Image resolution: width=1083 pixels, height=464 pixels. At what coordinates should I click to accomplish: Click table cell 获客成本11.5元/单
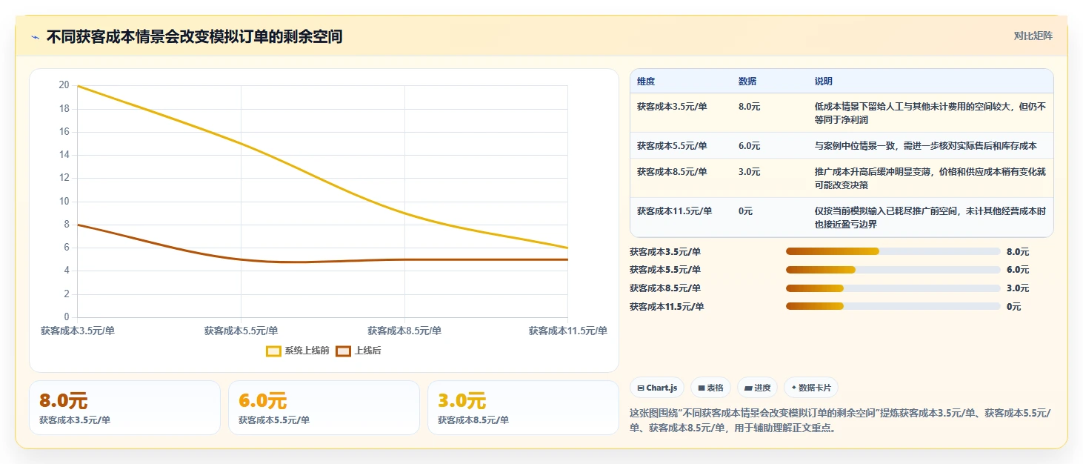[x=674, y=211]
